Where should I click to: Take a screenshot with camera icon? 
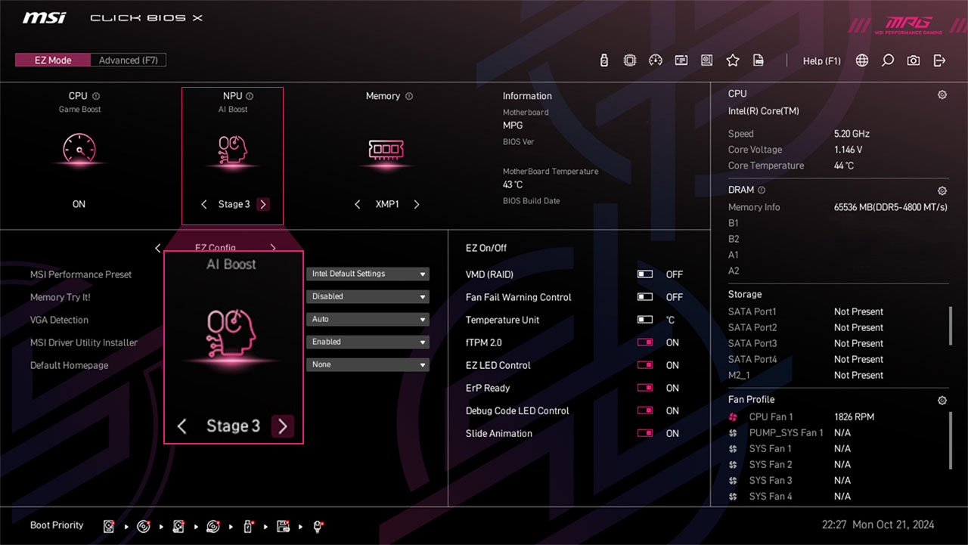914,60
